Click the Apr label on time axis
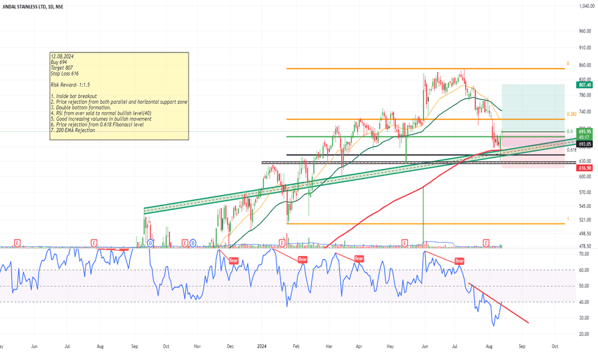 [359, 346]
